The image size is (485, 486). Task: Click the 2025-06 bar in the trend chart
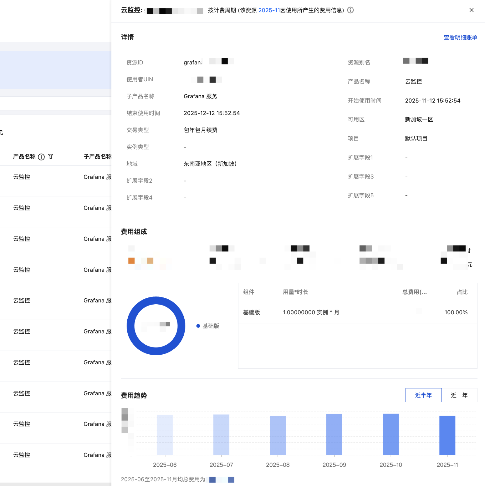pyautogui.click(x=165, y=435)
